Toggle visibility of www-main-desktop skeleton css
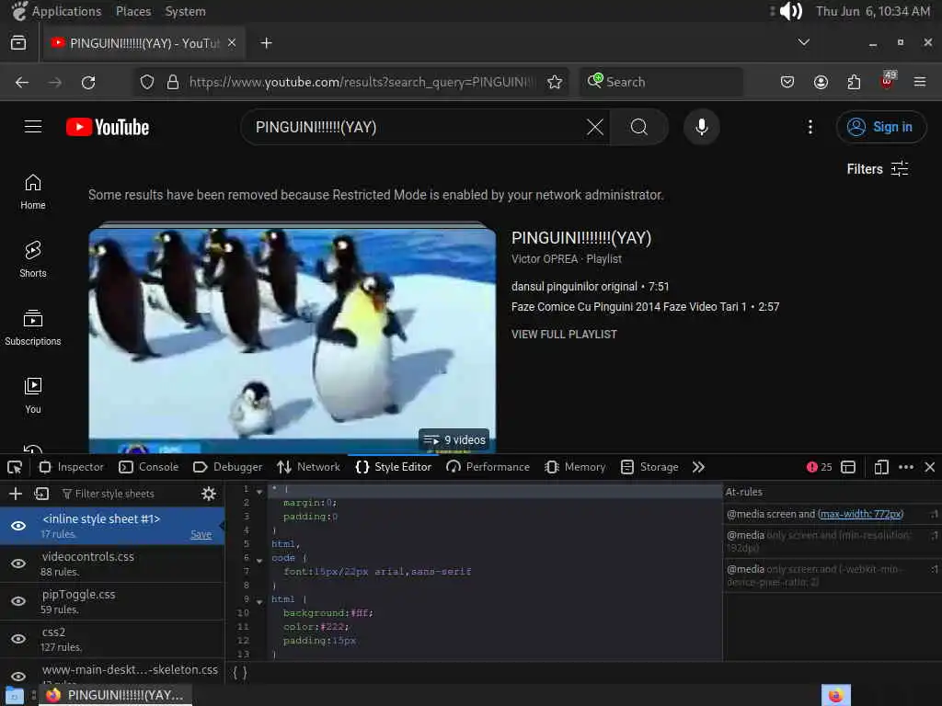 point(18,676)
